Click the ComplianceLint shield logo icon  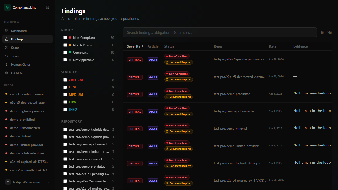click(7, 7)
